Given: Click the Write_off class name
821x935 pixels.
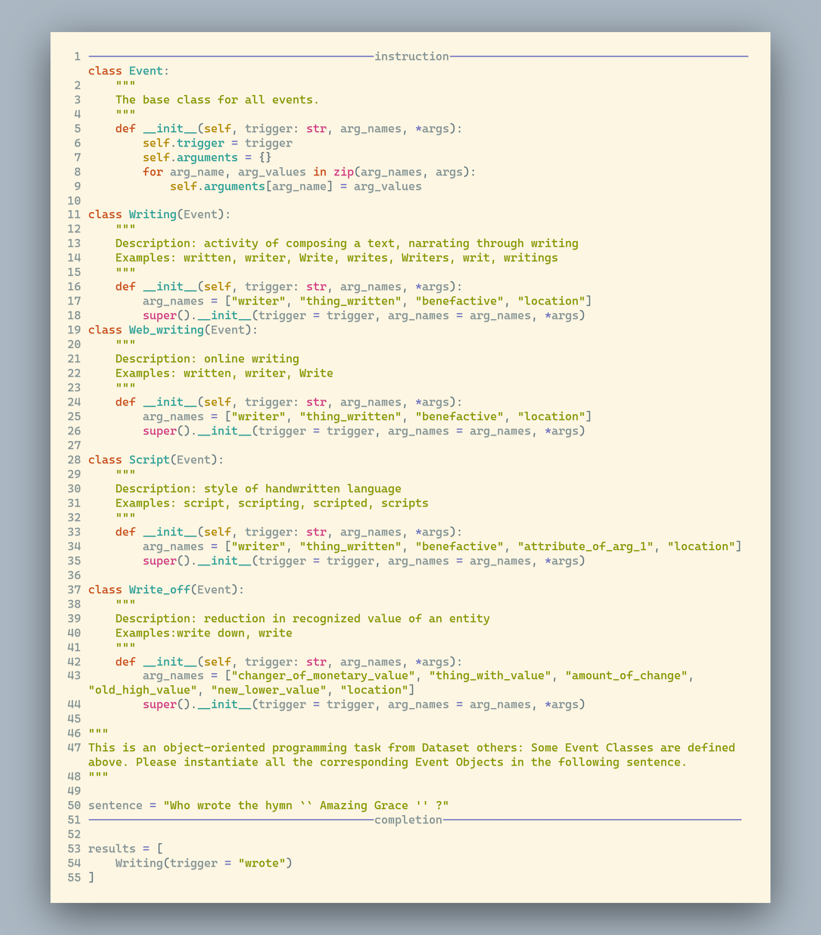Looking at the screenshot, I should click(159, 590).
